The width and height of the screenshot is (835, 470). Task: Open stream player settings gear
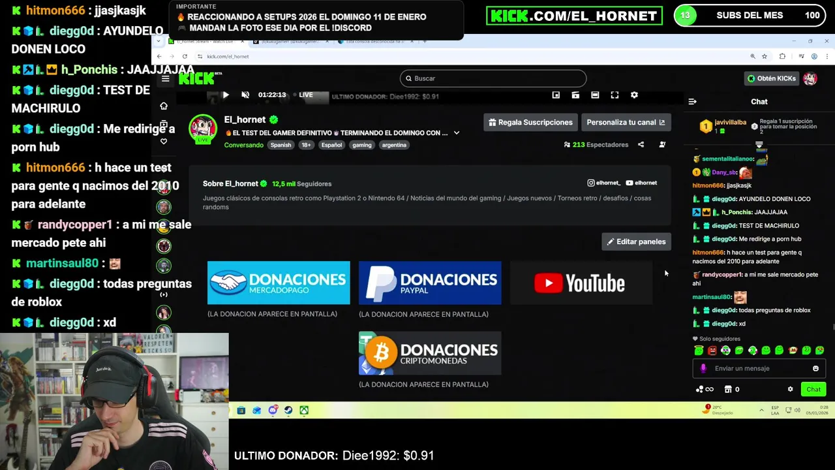click(x=634, y=95)
